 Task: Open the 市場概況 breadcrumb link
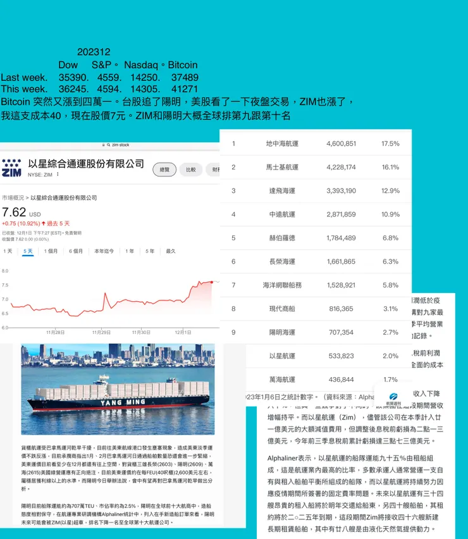click(13, 197)
